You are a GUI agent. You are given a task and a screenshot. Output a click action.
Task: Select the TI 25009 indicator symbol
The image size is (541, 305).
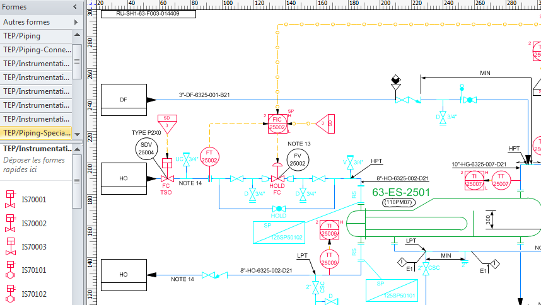pyautogui.click(x=329, y=230)
